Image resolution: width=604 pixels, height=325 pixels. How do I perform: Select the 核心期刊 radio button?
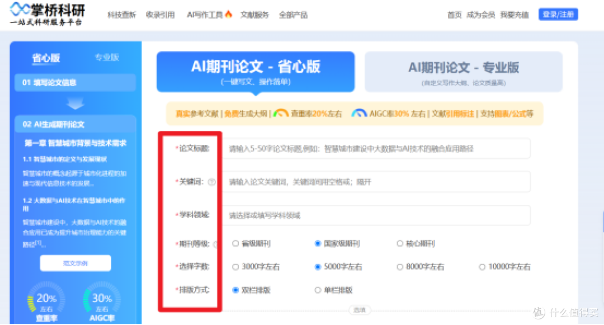[x=400, y=244]
